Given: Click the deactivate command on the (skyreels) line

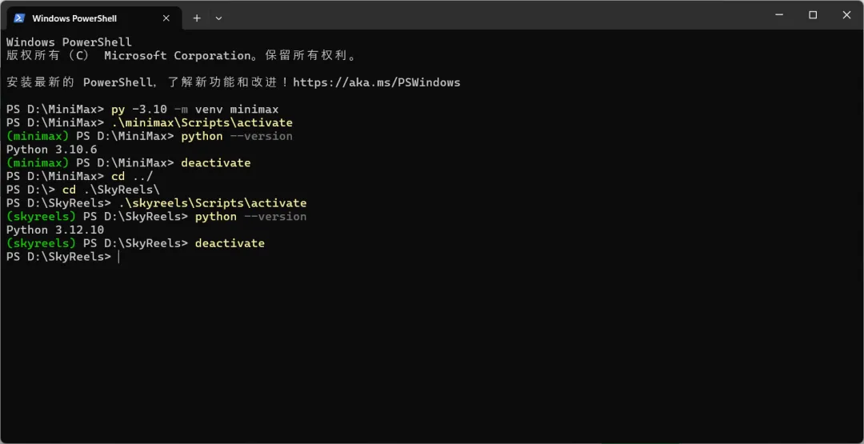Looking at the screenshot, I should pyautogui.click(x=230, y=243).
